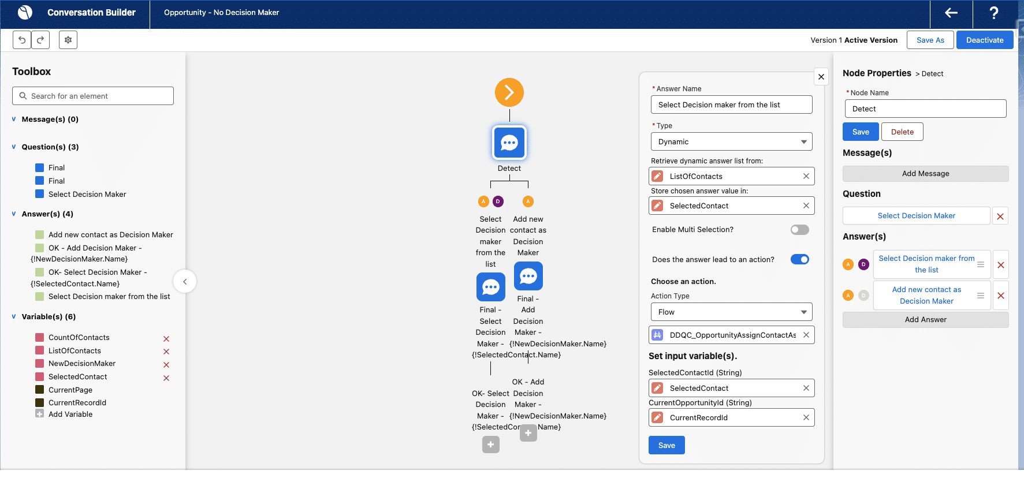Open Select Decision maker from the list answer link
The image size is (1024, 478).
[x=926, y=264]
